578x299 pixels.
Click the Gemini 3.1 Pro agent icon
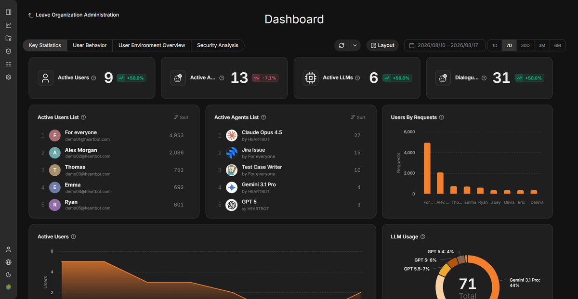click(x=232, y=188)
